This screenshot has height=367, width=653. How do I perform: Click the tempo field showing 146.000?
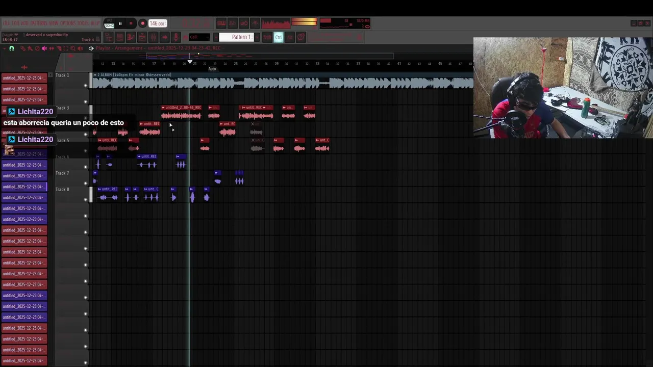point(158,23)
